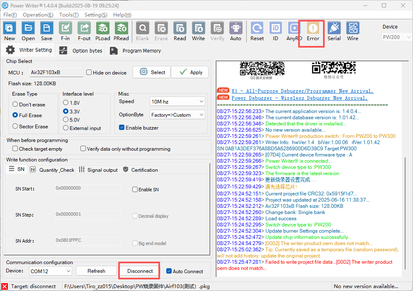
Task: Click the log panel vertical scrollbar
Action: tap(405, 213)
